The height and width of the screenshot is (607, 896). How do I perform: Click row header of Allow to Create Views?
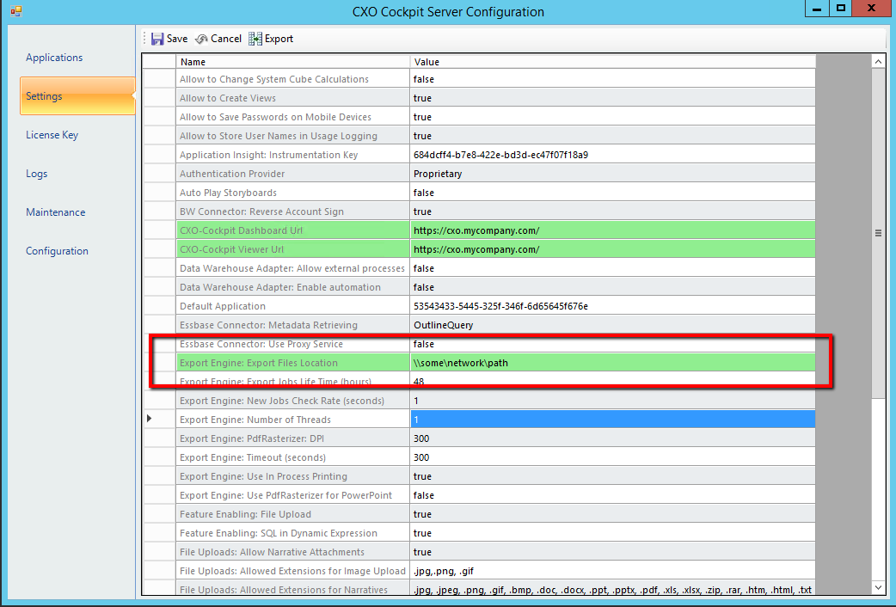click(x=159, y=98)
